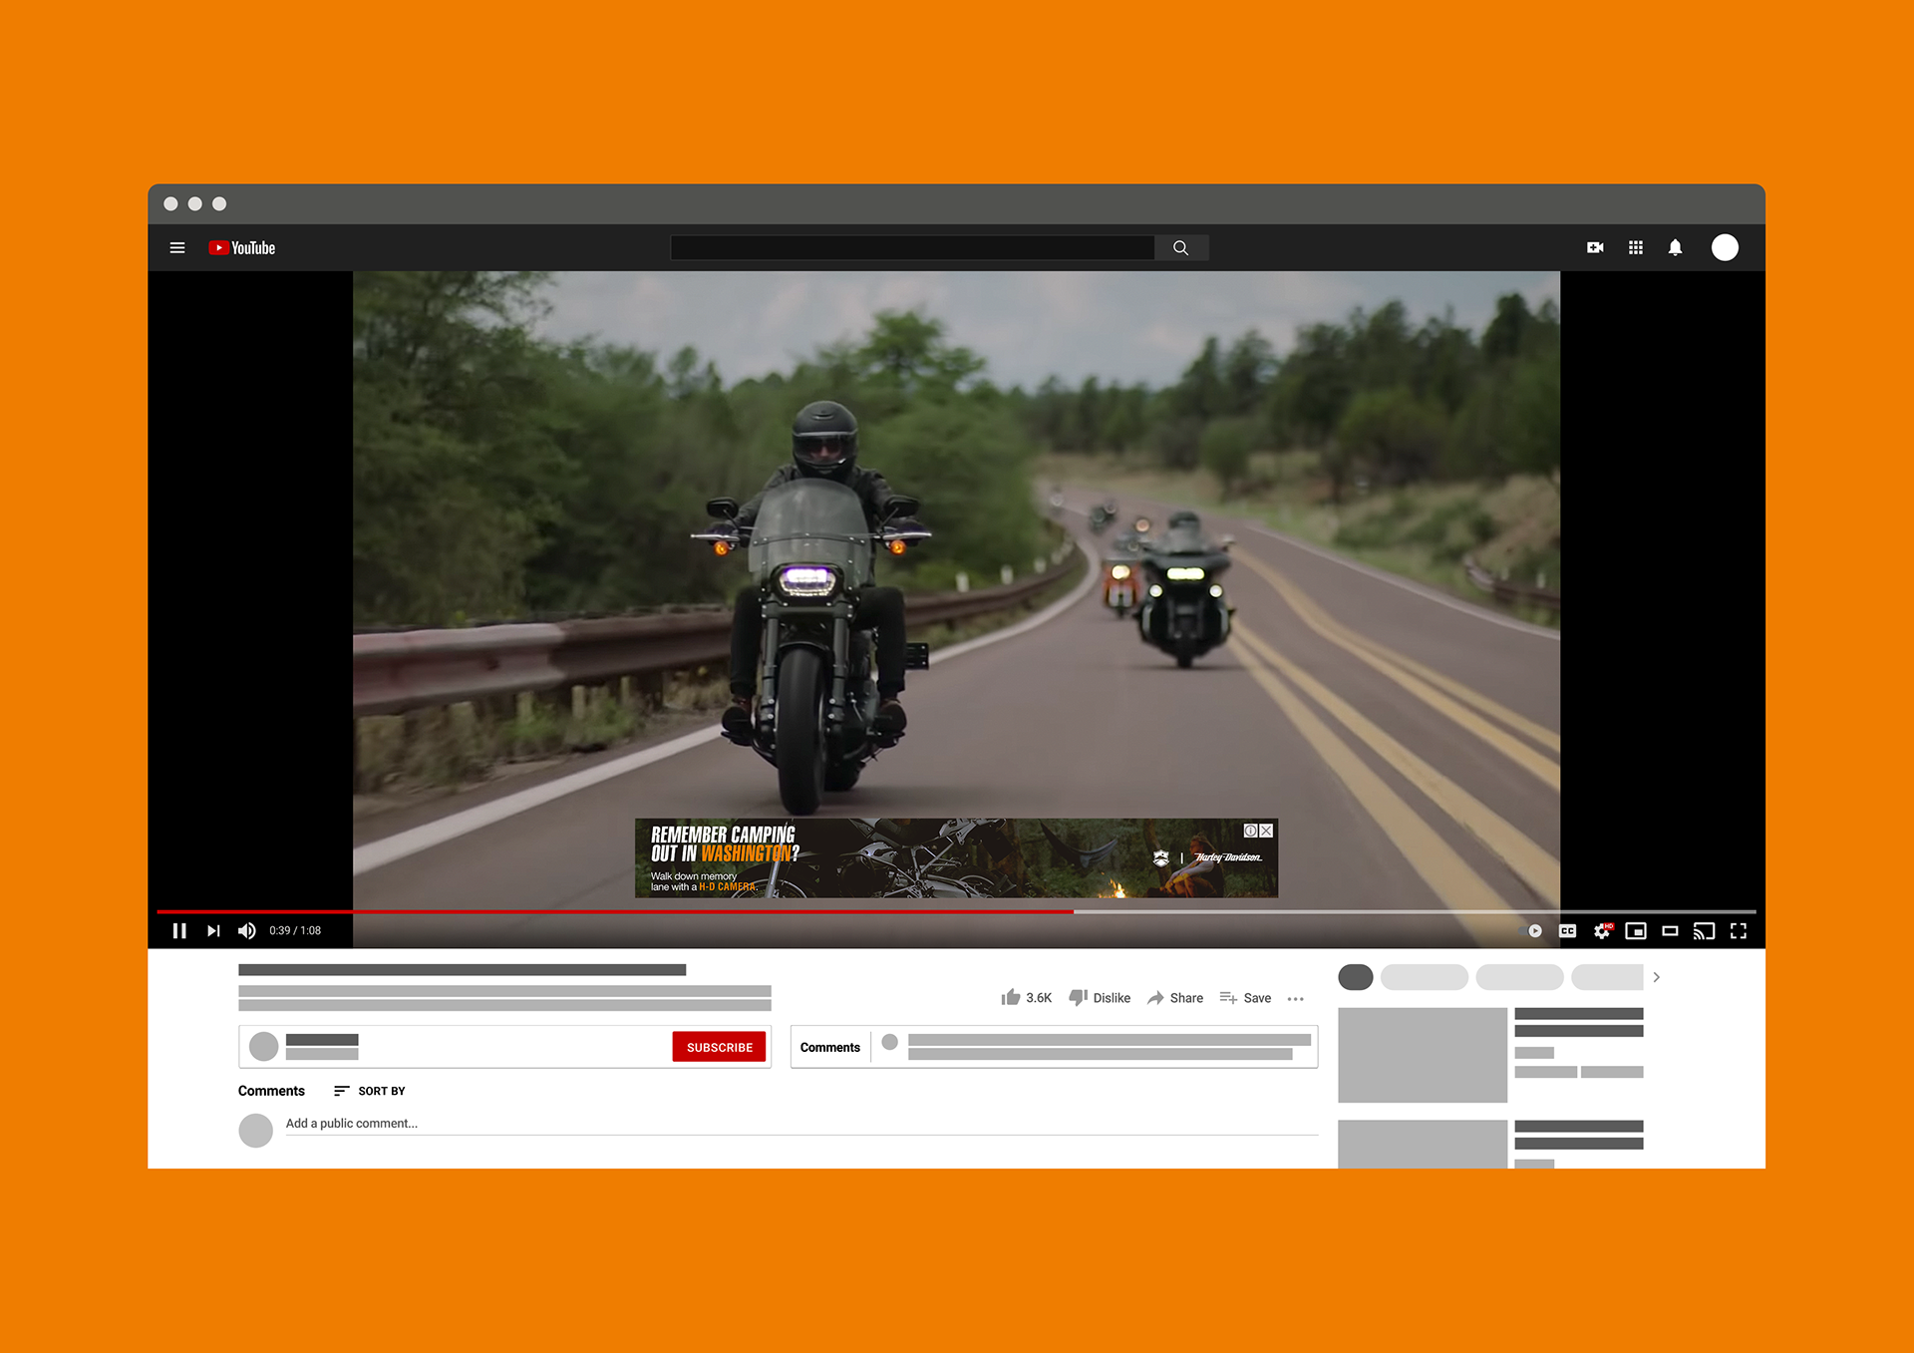The width and height of the screenshot is (1914, 1353).
Task: Open the YouTube apps grid
Action: point(1636,247)
